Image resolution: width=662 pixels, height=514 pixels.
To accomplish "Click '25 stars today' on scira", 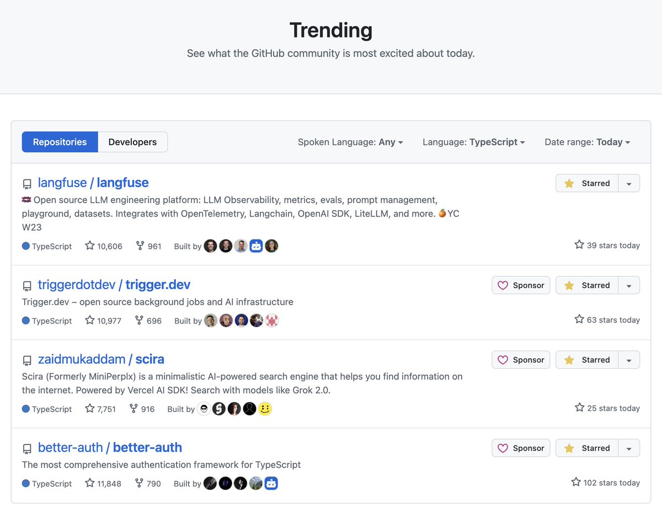I will click(607, 408).
